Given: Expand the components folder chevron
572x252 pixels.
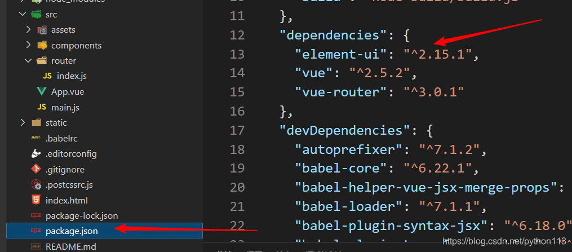Looking at the screenshot, I should tap(28, 45).
